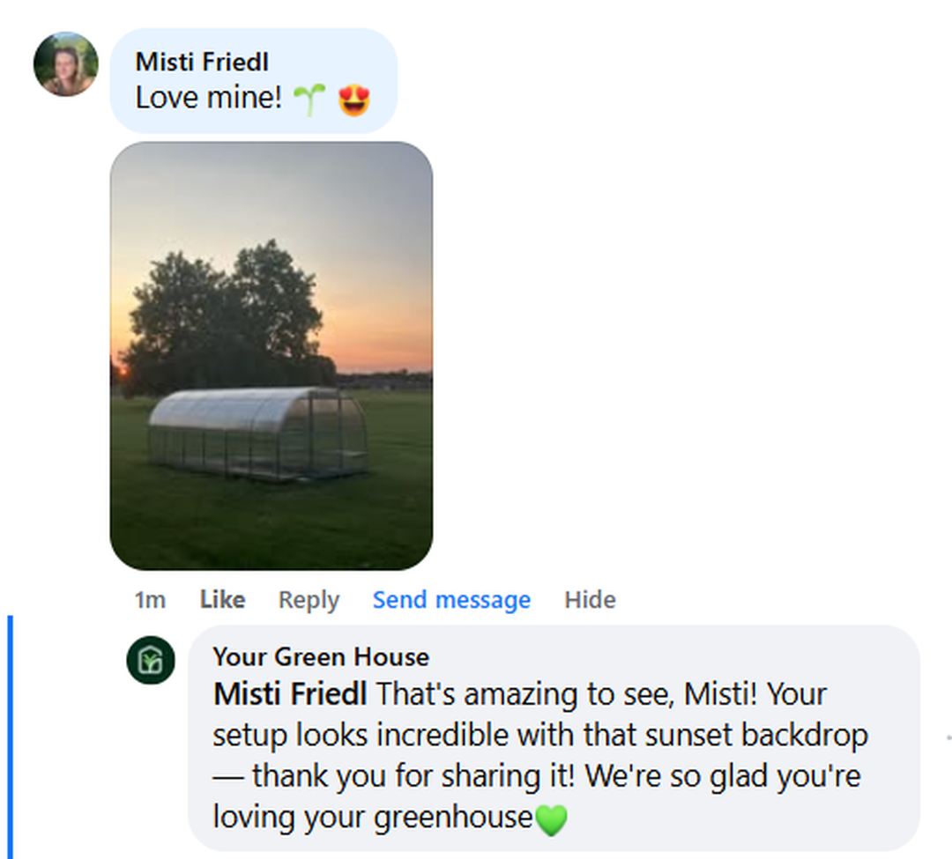
Task: Click the tree silhouettes in the photo
Action: [227, 308]
